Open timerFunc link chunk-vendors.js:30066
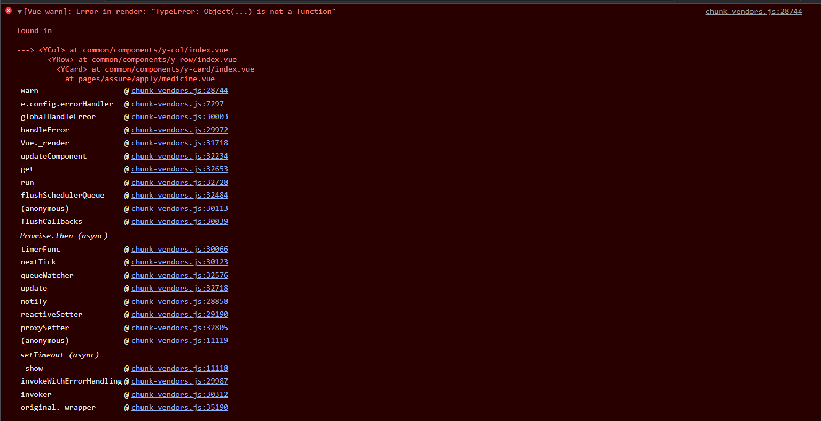Viewport: 821px width, 421px height. coord(179,249)
